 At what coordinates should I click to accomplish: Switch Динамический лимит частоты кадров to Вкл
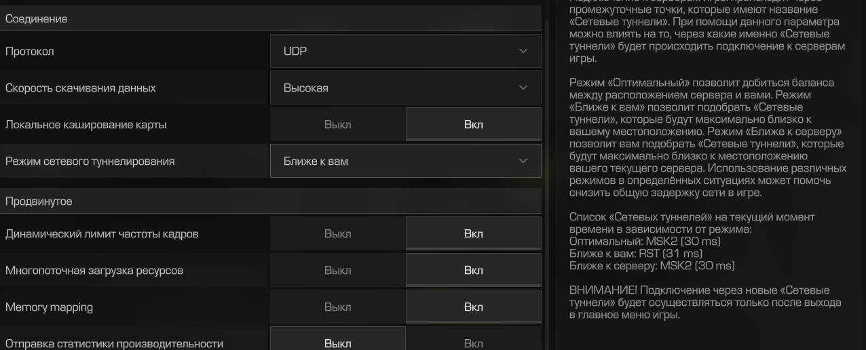pos(473,234)
